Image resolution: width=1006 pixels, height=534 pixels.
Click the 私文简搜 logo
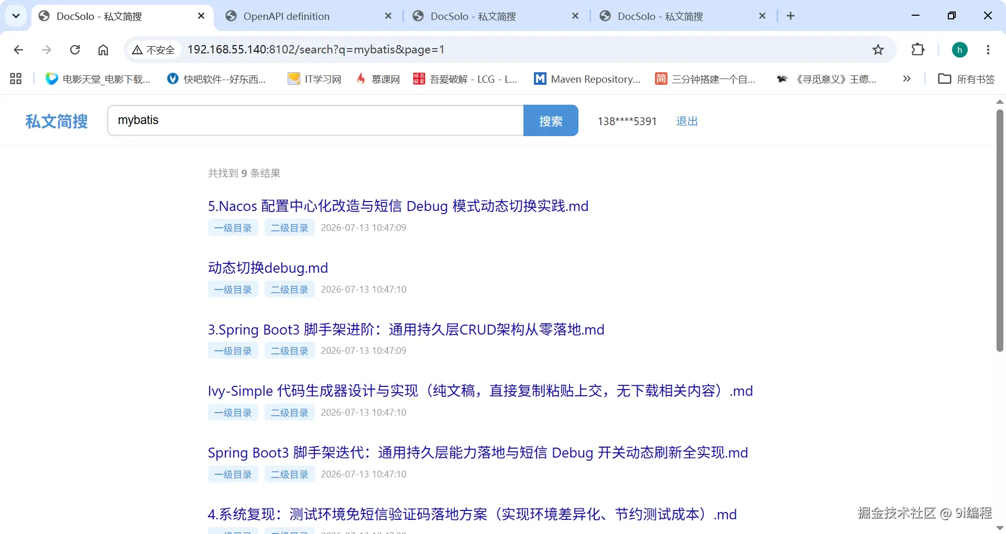[x=57, y=121]
